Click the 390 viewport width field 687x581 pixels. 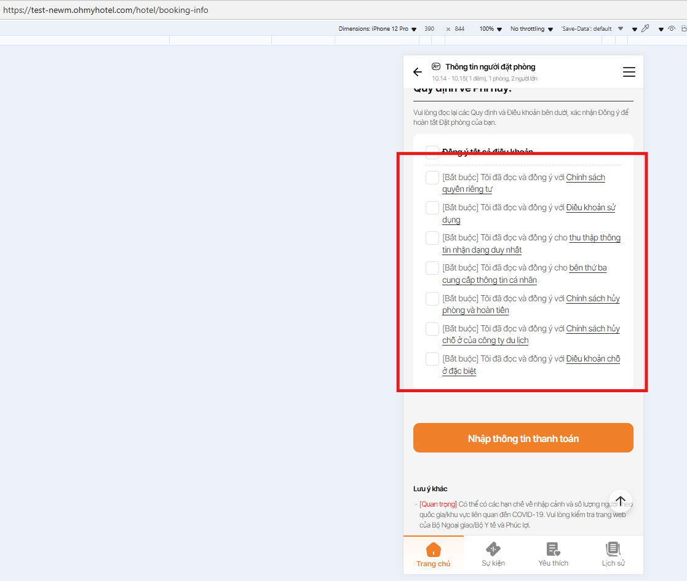tap(429, 28)
